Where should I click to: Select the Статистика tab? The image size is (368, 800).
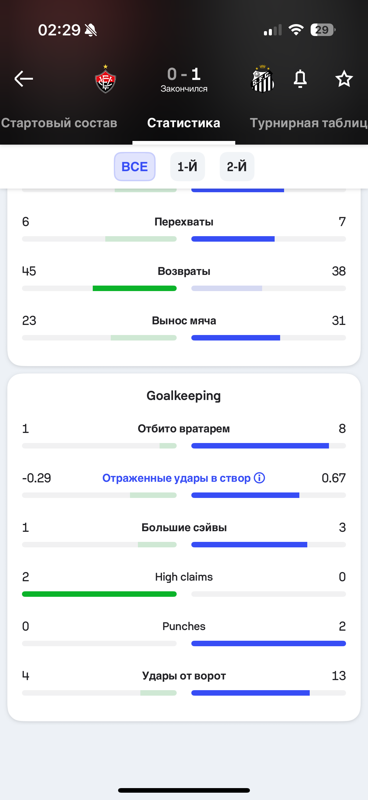pyautogui.click(x=183, y=123)
